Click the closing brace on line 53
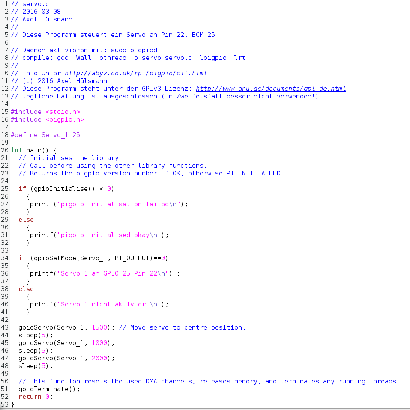The image size is (410, 410). pos(12,404)
